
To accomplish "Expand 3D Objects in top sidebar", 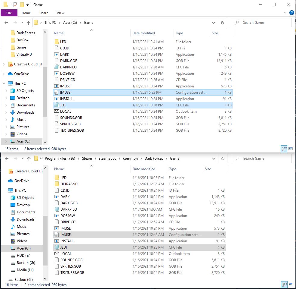I will [x=6, y=91].
